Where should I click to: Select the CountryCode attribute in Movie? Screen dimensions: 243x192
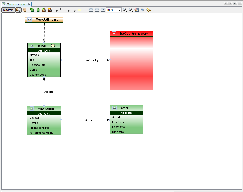coord(38,75)
